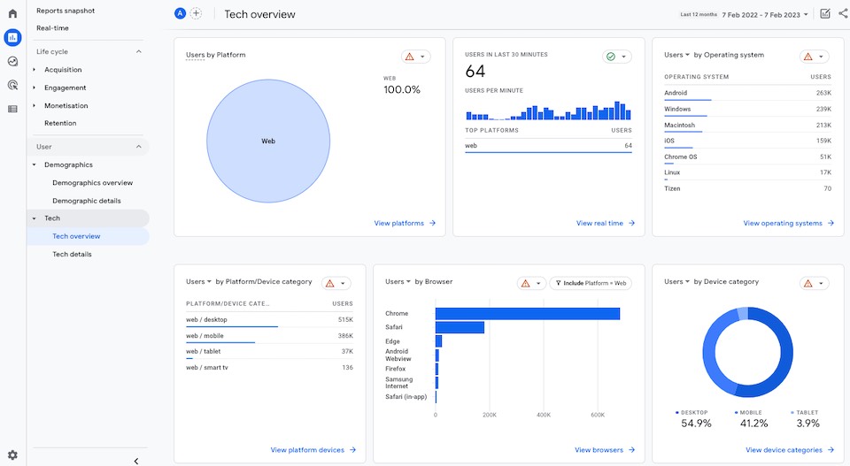Go to the Home icon in the sidebar
850x466 pixels.
[x=12, y=13]
